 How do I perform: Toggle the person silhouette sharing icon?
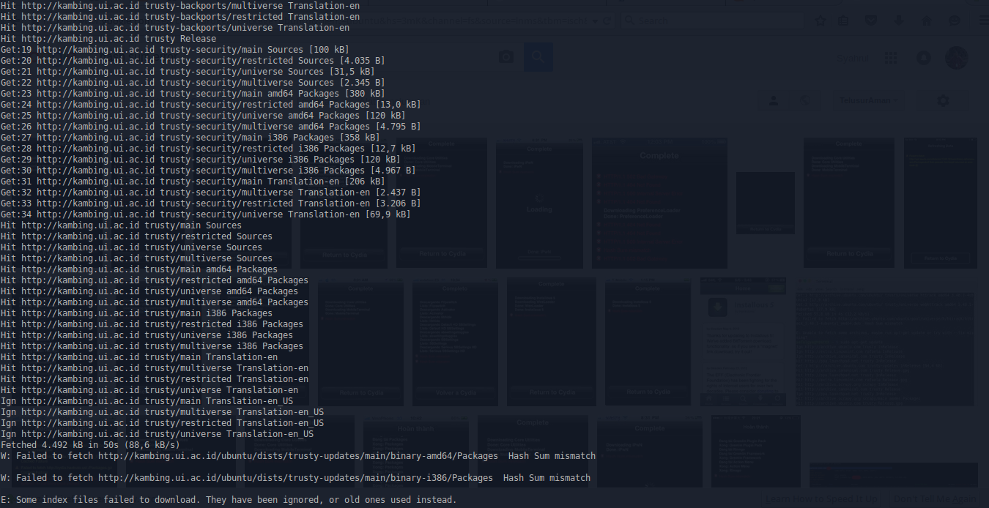[774, 100]
